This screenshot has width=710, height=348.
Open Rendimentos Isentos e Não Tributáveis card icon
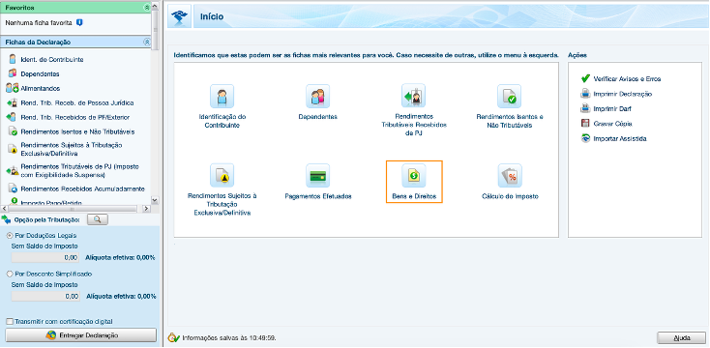[x=510, y=96]
